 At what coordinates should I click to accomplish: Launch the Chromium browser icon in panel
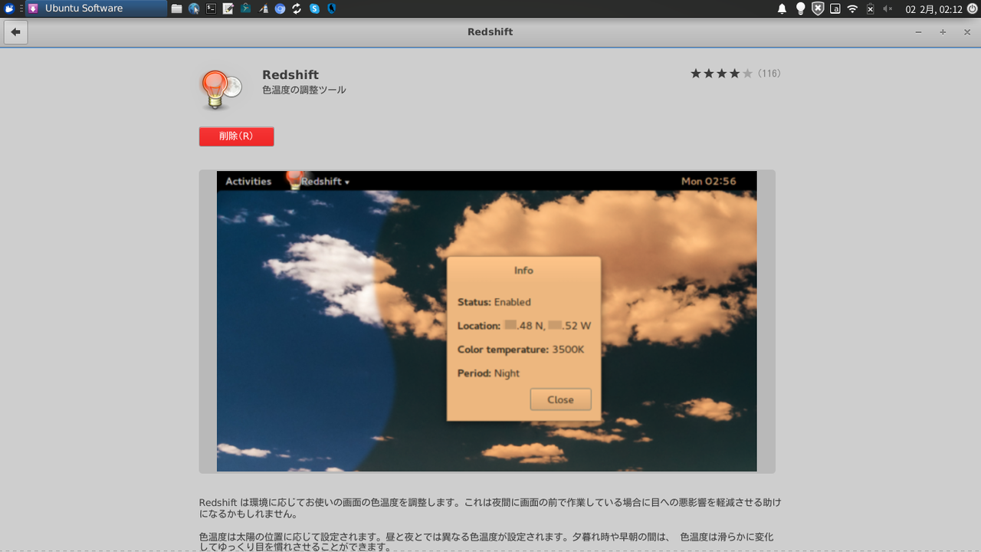coord(280,9)
